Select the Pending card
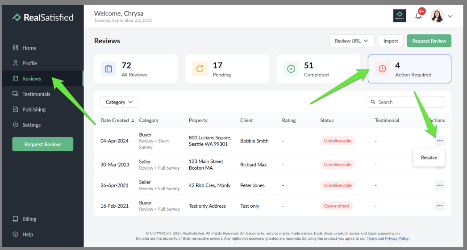This screenshot has width=467, height=250. coord(227,69)
